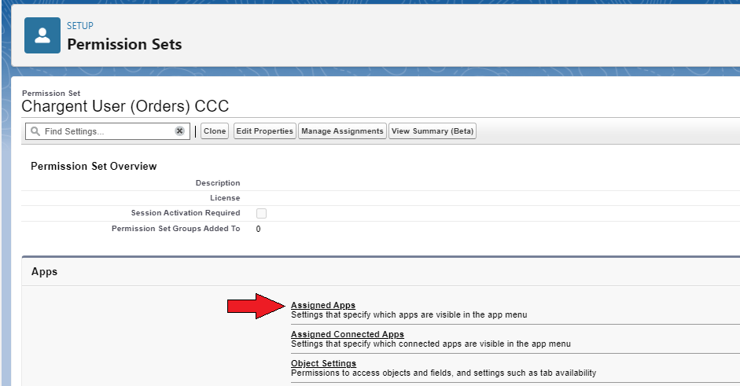Open the Assigned Apps link
The image size is (740, 386).
(322, 305)
